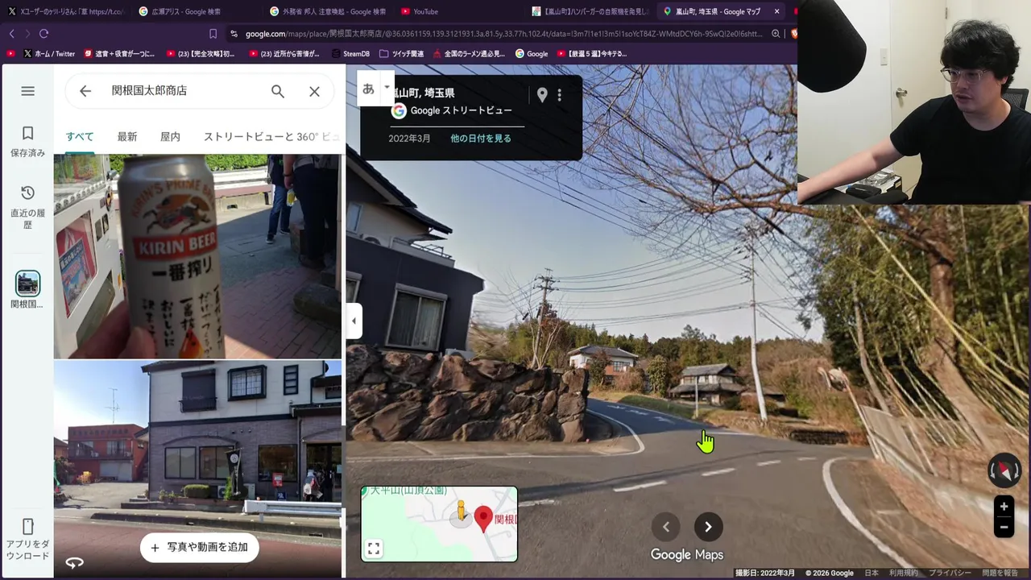The image size is (1031, 580).
Task: Click the 日本 footer link
Action: [872, 573]
